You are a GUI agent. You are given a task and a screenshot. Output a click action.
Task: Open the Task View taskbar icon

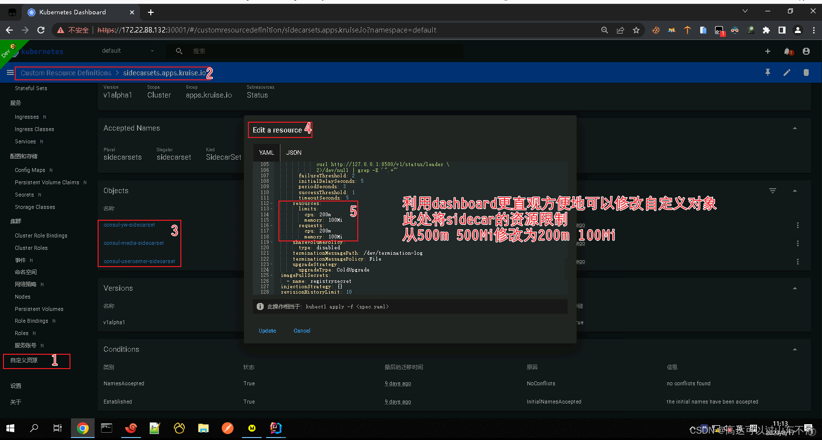[58, 428]
